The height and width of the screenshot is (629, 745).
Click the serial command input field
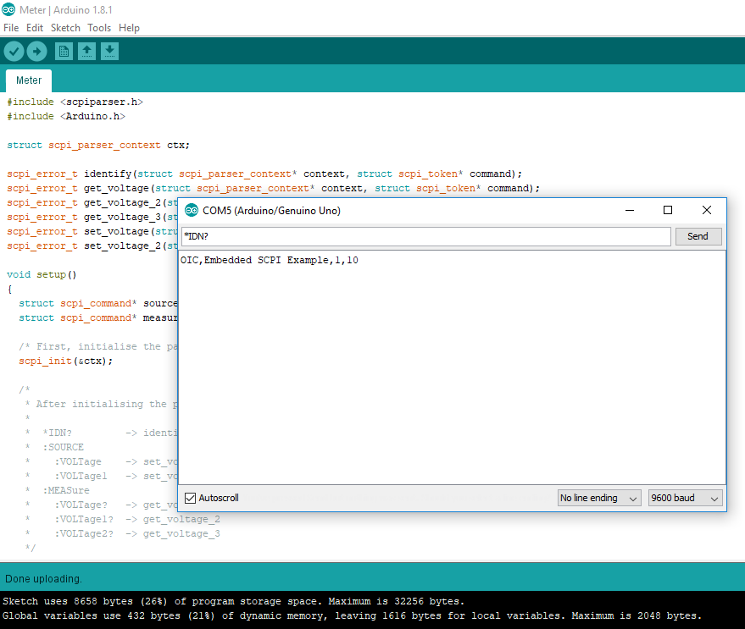point(425,236)
